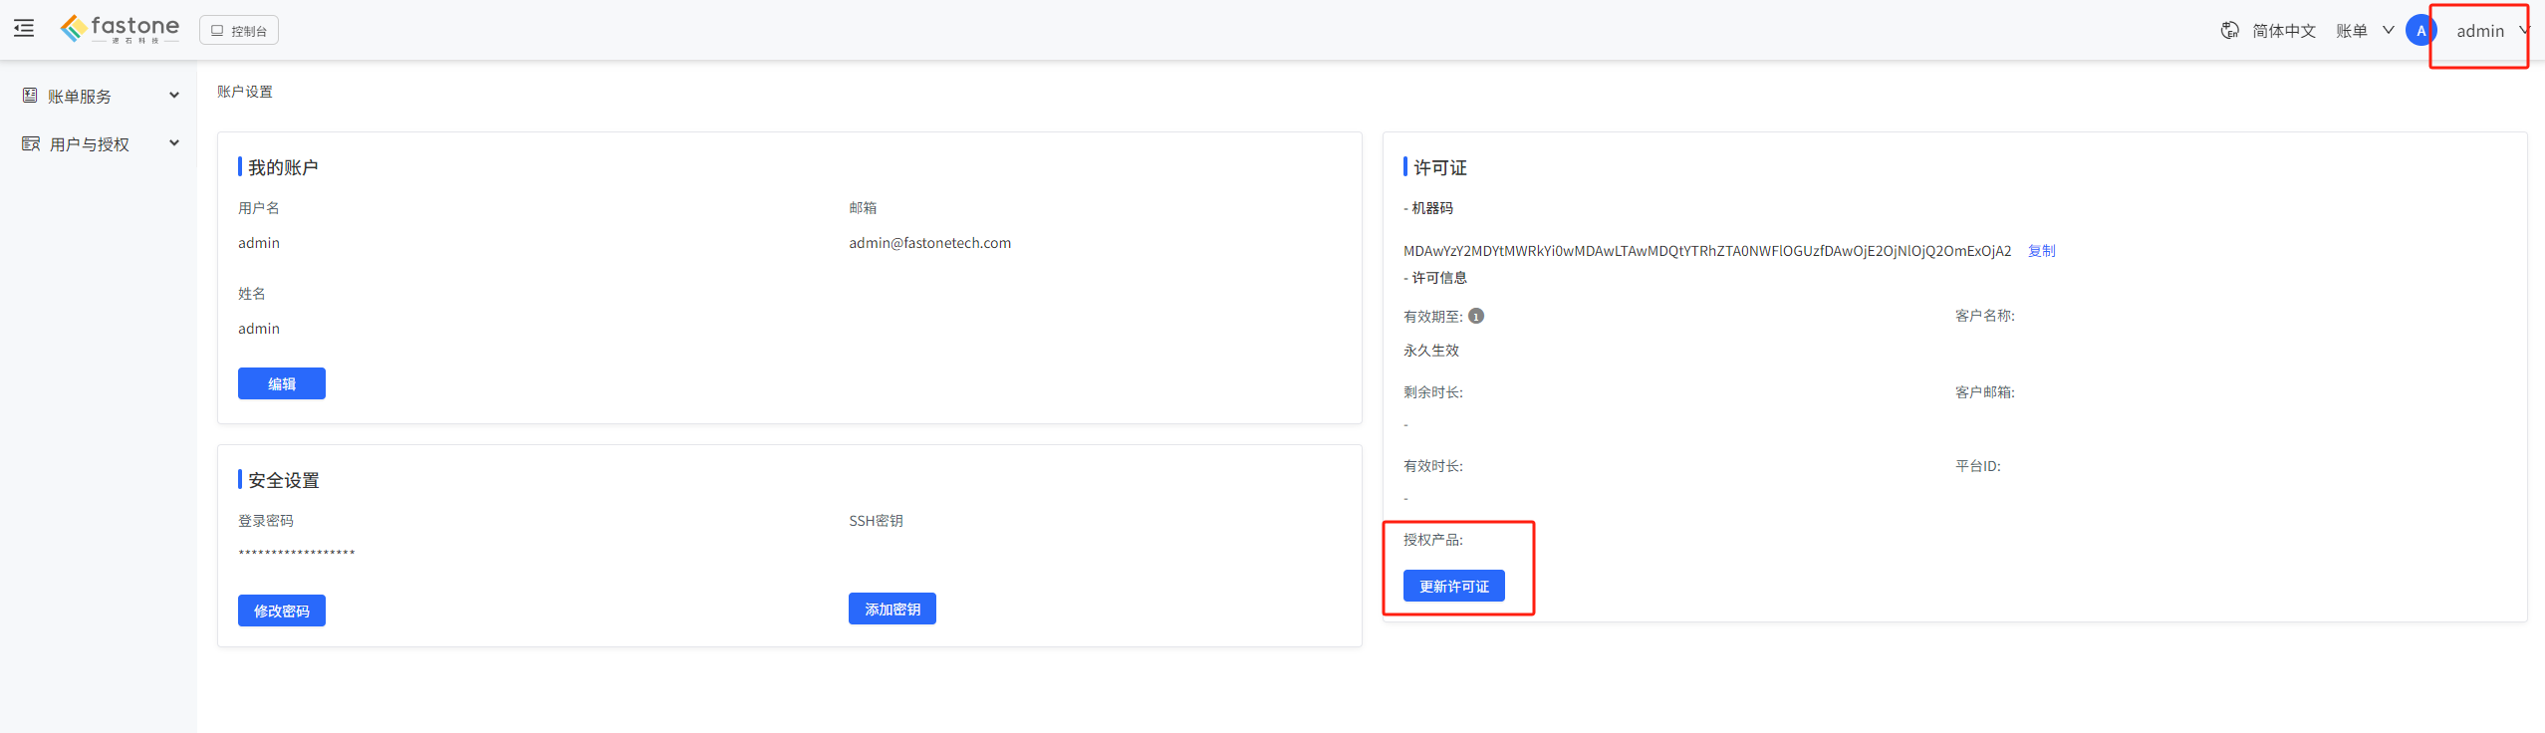Click the 添加密钥 button for SSH
This screenshot has height=733, width=2545.
pyautogui.click(x=892, y=609)
